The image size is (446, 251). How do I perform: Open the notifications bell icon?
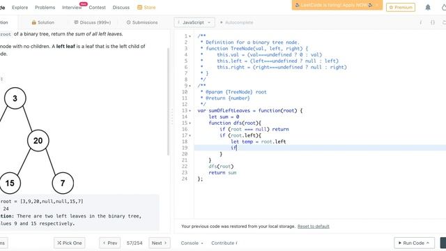pos(428,8)
